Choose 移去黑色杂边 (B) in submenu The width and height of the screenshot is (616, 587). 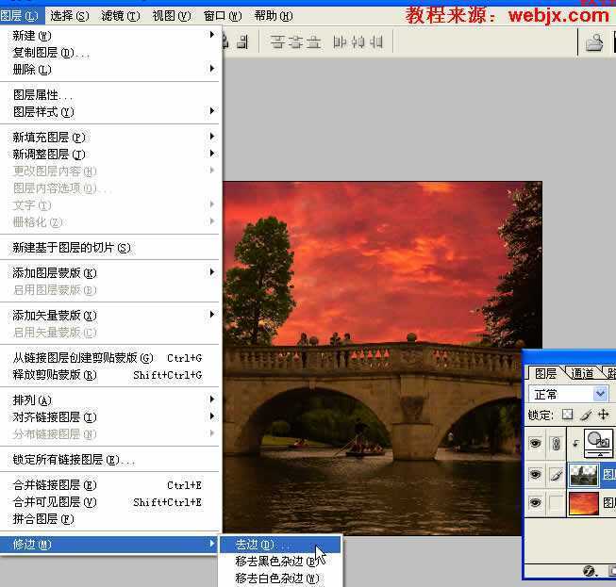point(280,562)
